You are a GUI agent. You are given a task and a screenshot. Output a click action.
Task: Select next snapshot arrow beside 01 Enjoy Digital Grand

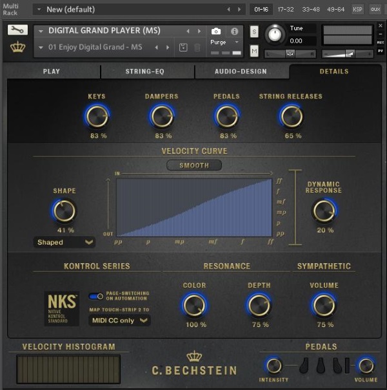pyautogui.click(x=168, y=47)
